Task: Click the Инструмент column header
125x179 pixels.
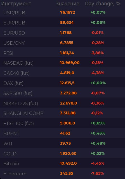Action: pyautogui.click(x=16, y=4)
